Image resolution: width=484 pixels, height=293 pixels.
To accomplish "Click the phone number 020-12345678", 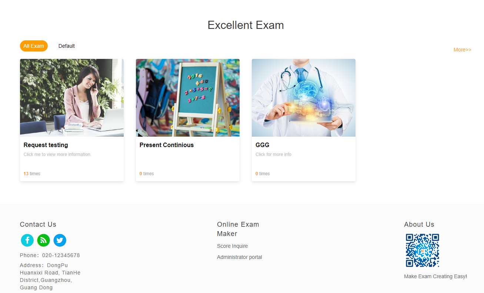I will pyautogui.click(x=61, y=255).
